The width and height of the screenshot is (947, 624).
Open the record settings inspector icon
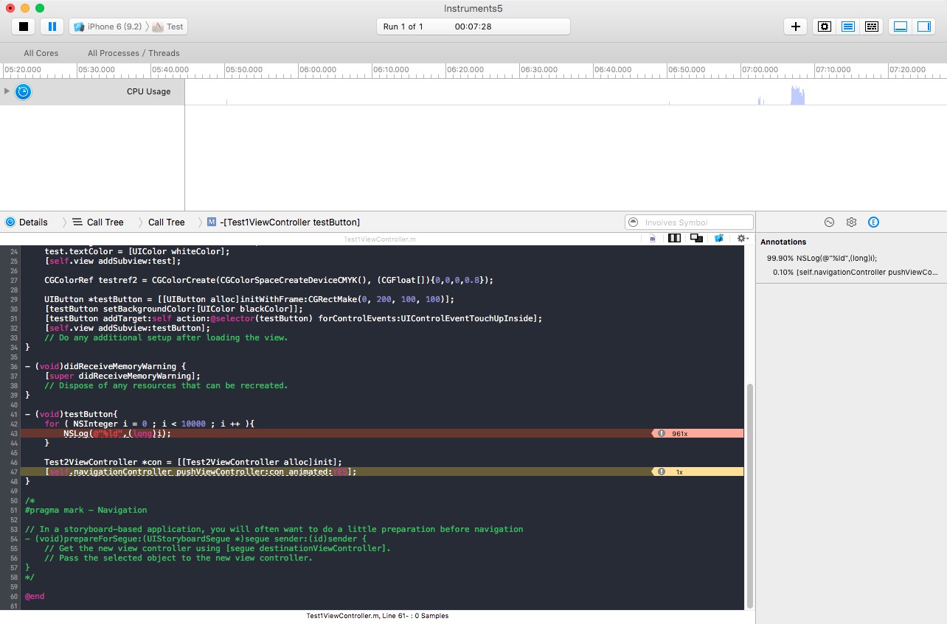point(829,222)
